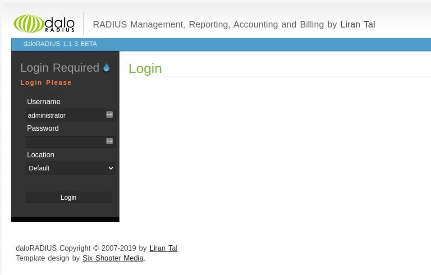The width and height of the screenshot is (431, 275).
Task: Click the RADIUS Management tagline text
Action: tap(215, 24)
